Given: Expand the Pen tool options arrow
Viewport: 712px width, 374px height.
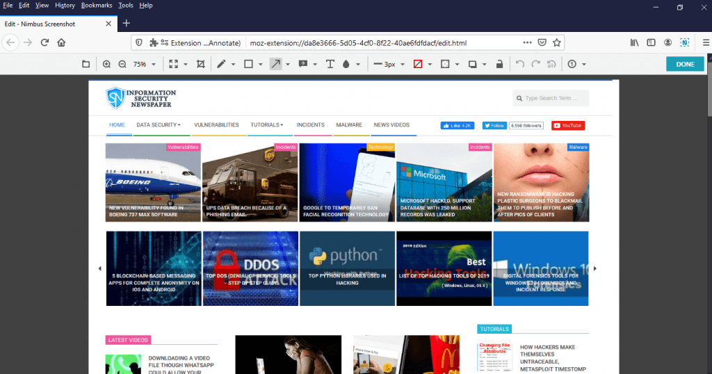Looking at the screenshot, I should pyautogui.click(x=234, y=65).
